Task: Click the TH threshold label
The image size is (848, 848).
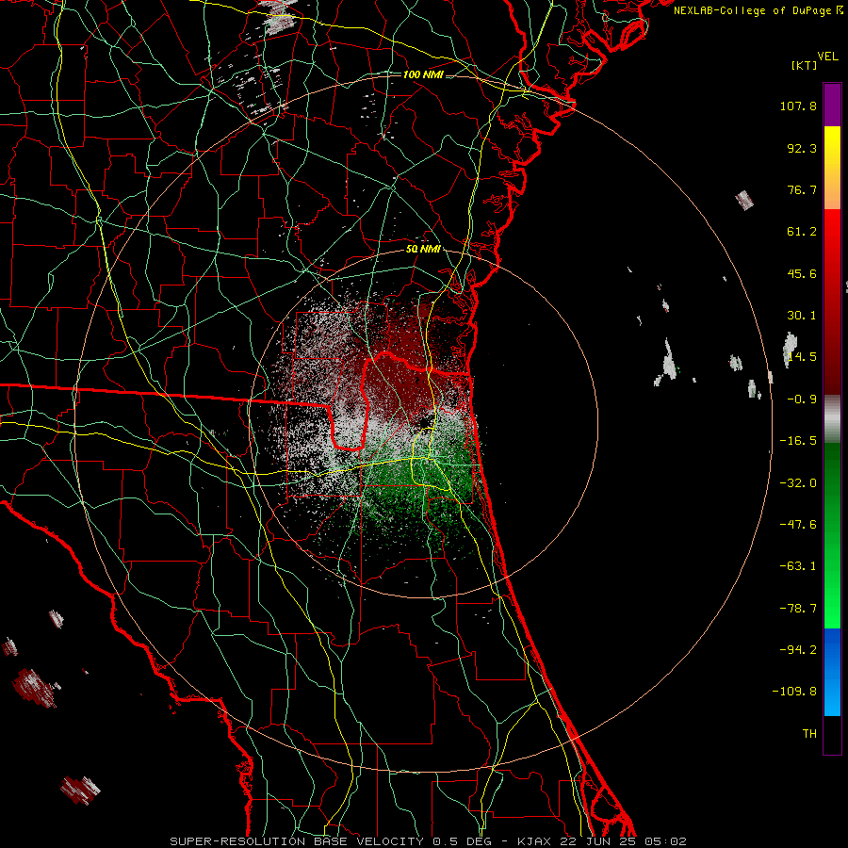Action: coord(809,734)
